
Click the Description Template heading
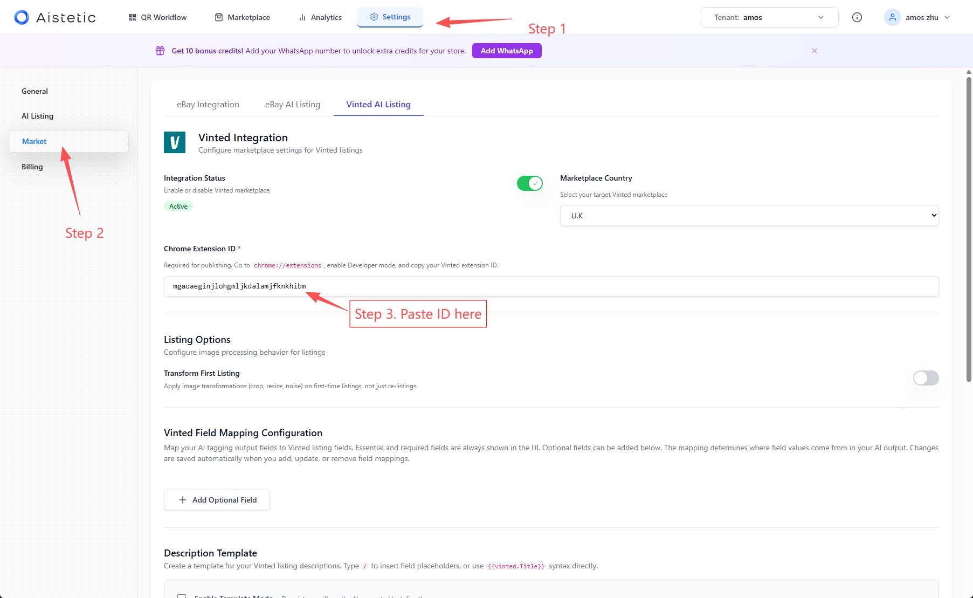[x=210, y=553]
